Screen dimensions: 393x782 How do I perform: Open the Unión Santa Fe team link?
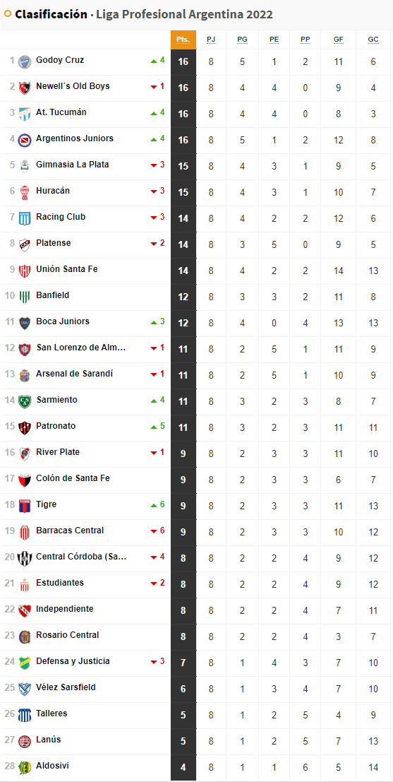tap(67, 269)
